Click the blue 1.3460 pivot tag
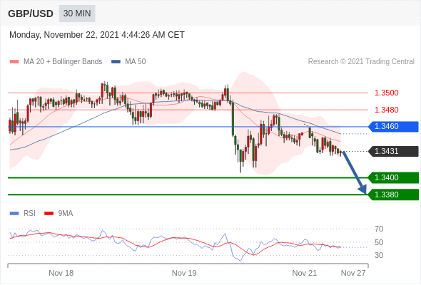The height and width of the screenshot is (285, 421). (393, 127)
